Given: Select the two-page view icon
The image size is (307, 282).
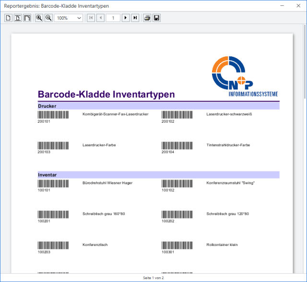Looking at the screenshot, I should point(27,18).
